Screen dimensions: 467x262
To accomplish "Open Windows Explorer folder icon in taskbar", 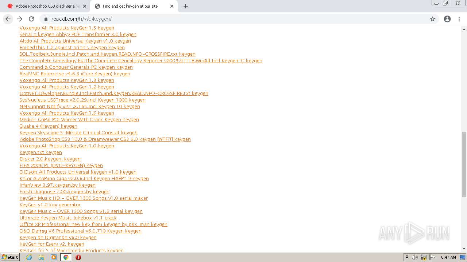I will pos(41,257).
